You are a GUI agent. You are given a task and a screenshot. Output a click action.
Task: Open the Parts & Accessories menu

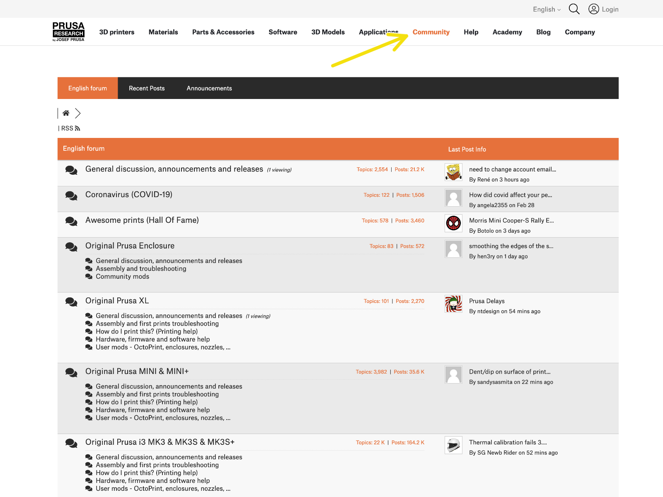click(223, 32)
